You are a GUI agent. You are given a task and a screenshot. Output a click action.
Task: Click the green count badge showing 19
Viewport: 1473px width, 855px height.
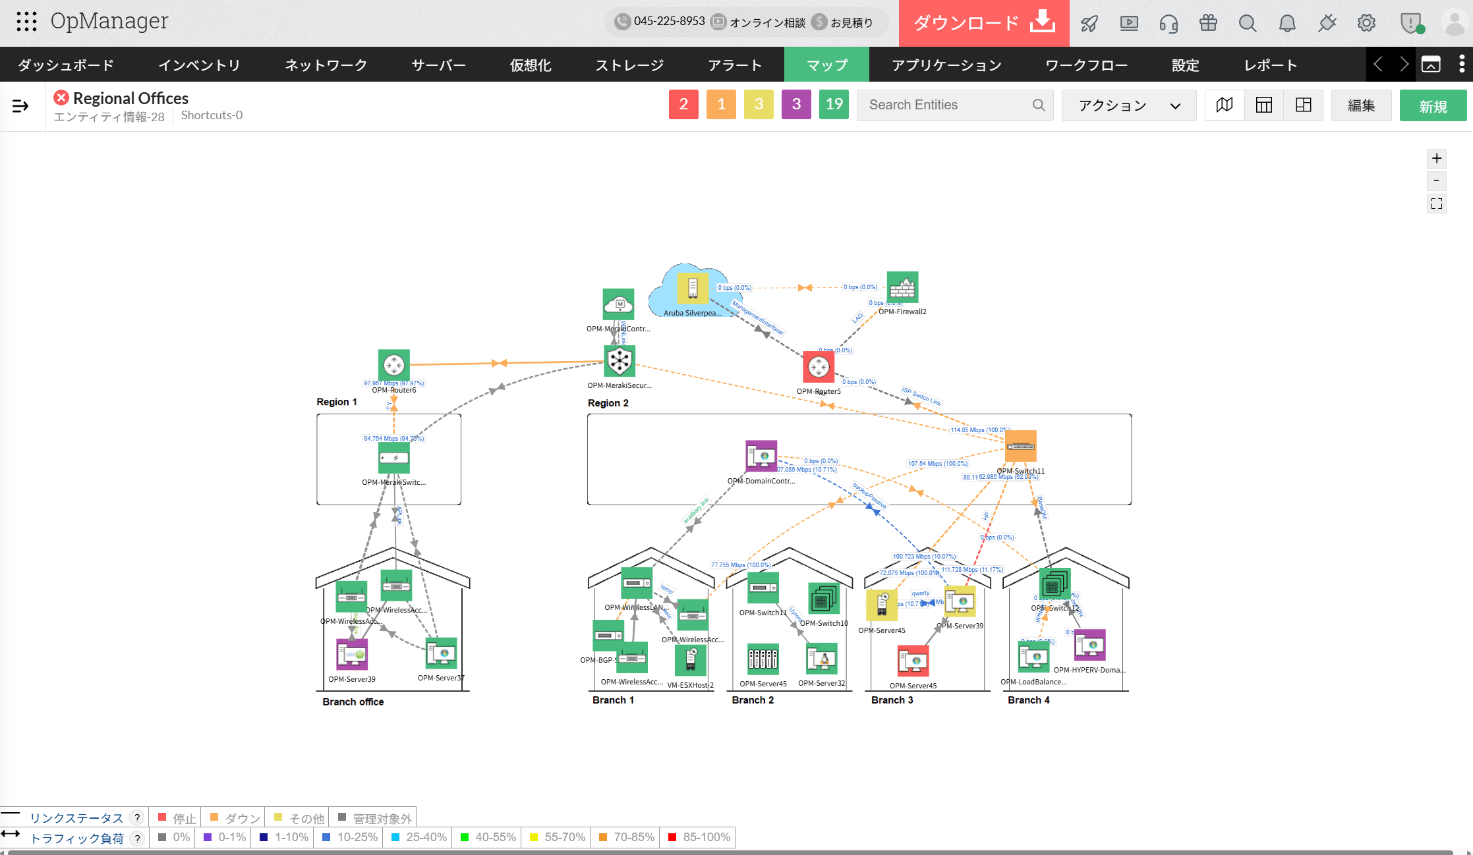[x=834, y=105]
